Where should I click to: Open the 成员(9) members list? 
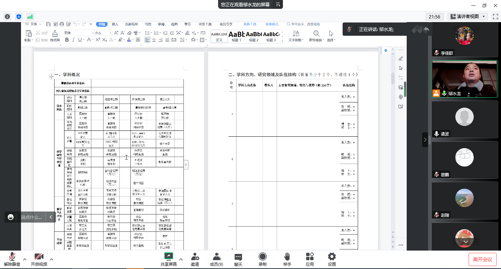click(216, 259)
